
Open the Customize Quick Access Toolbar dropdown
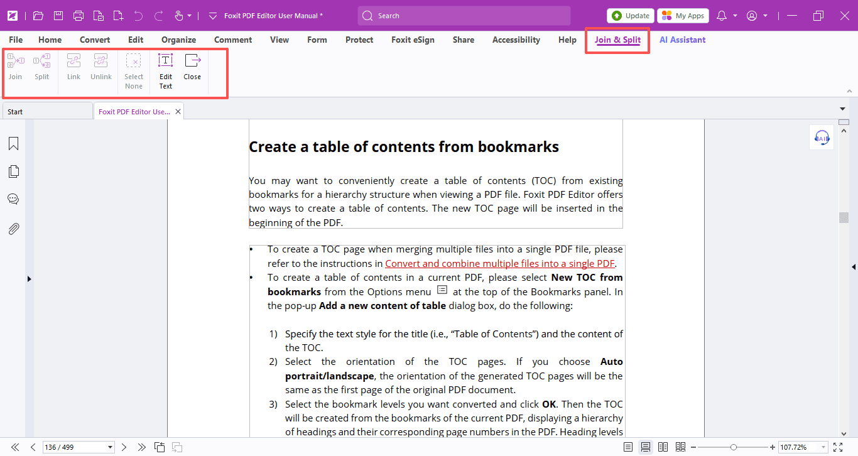(x=213, y=16)
